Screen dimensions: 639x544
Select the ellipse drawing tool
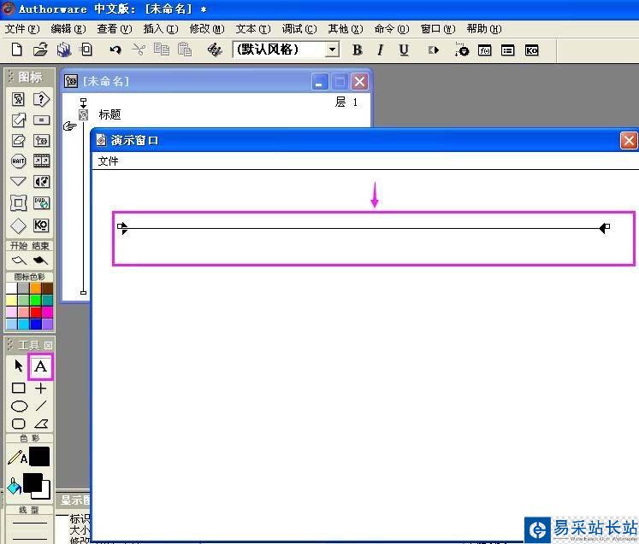19,406
